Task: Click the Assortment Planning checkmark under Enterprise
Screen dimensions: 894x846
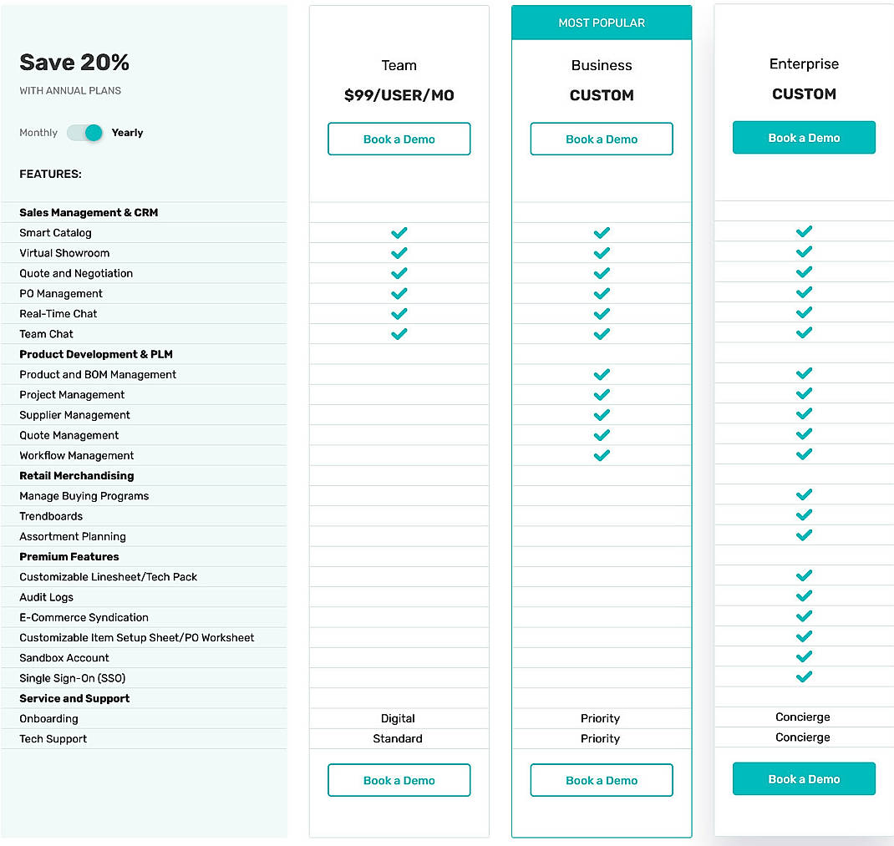Action: tap(803, 535)
